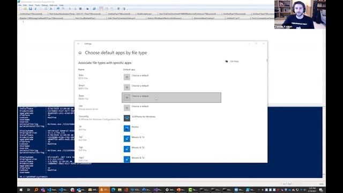Select Show Script Pane Top layout icon
Image resolution: width=343 pixels, height=193 pixels.
coord(101,9)
